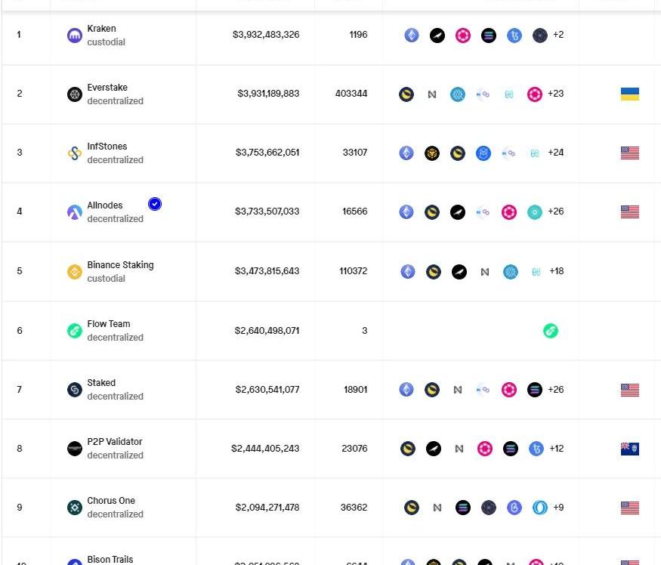
Task: Click the NEAR icon in Binance Staking's row
Action: tap(485, 272)
